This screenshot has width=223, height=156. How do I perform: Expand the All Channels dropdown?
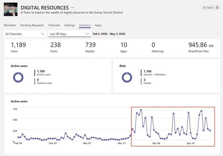point(25,34)
